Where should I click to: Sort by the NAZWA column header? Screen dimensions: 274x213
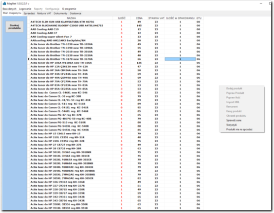(71, 18)
